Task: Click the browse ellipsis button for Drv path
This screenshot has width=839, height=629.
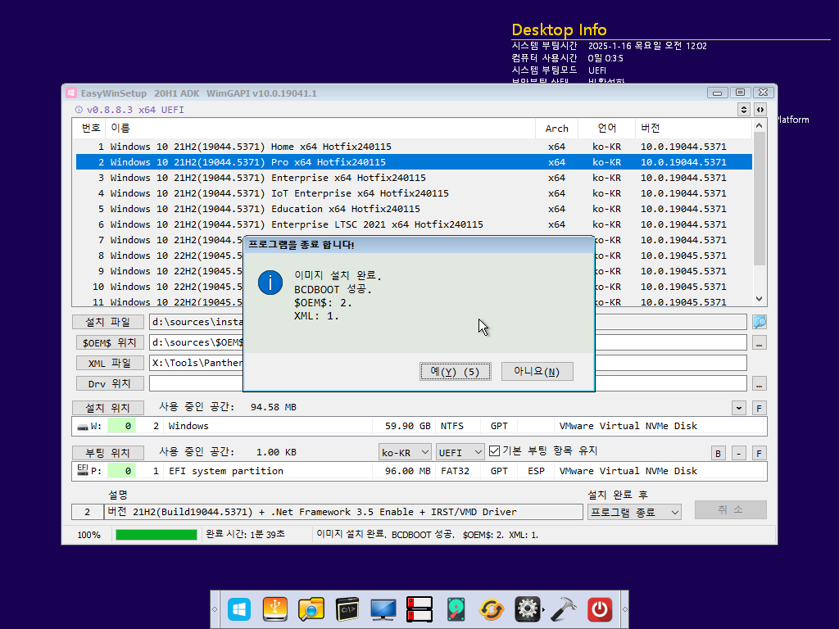Action: coord(760,384)
